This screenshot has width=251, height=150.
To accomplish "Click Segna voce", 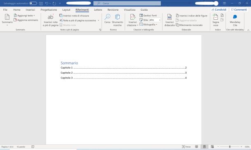I will [216, 20].
